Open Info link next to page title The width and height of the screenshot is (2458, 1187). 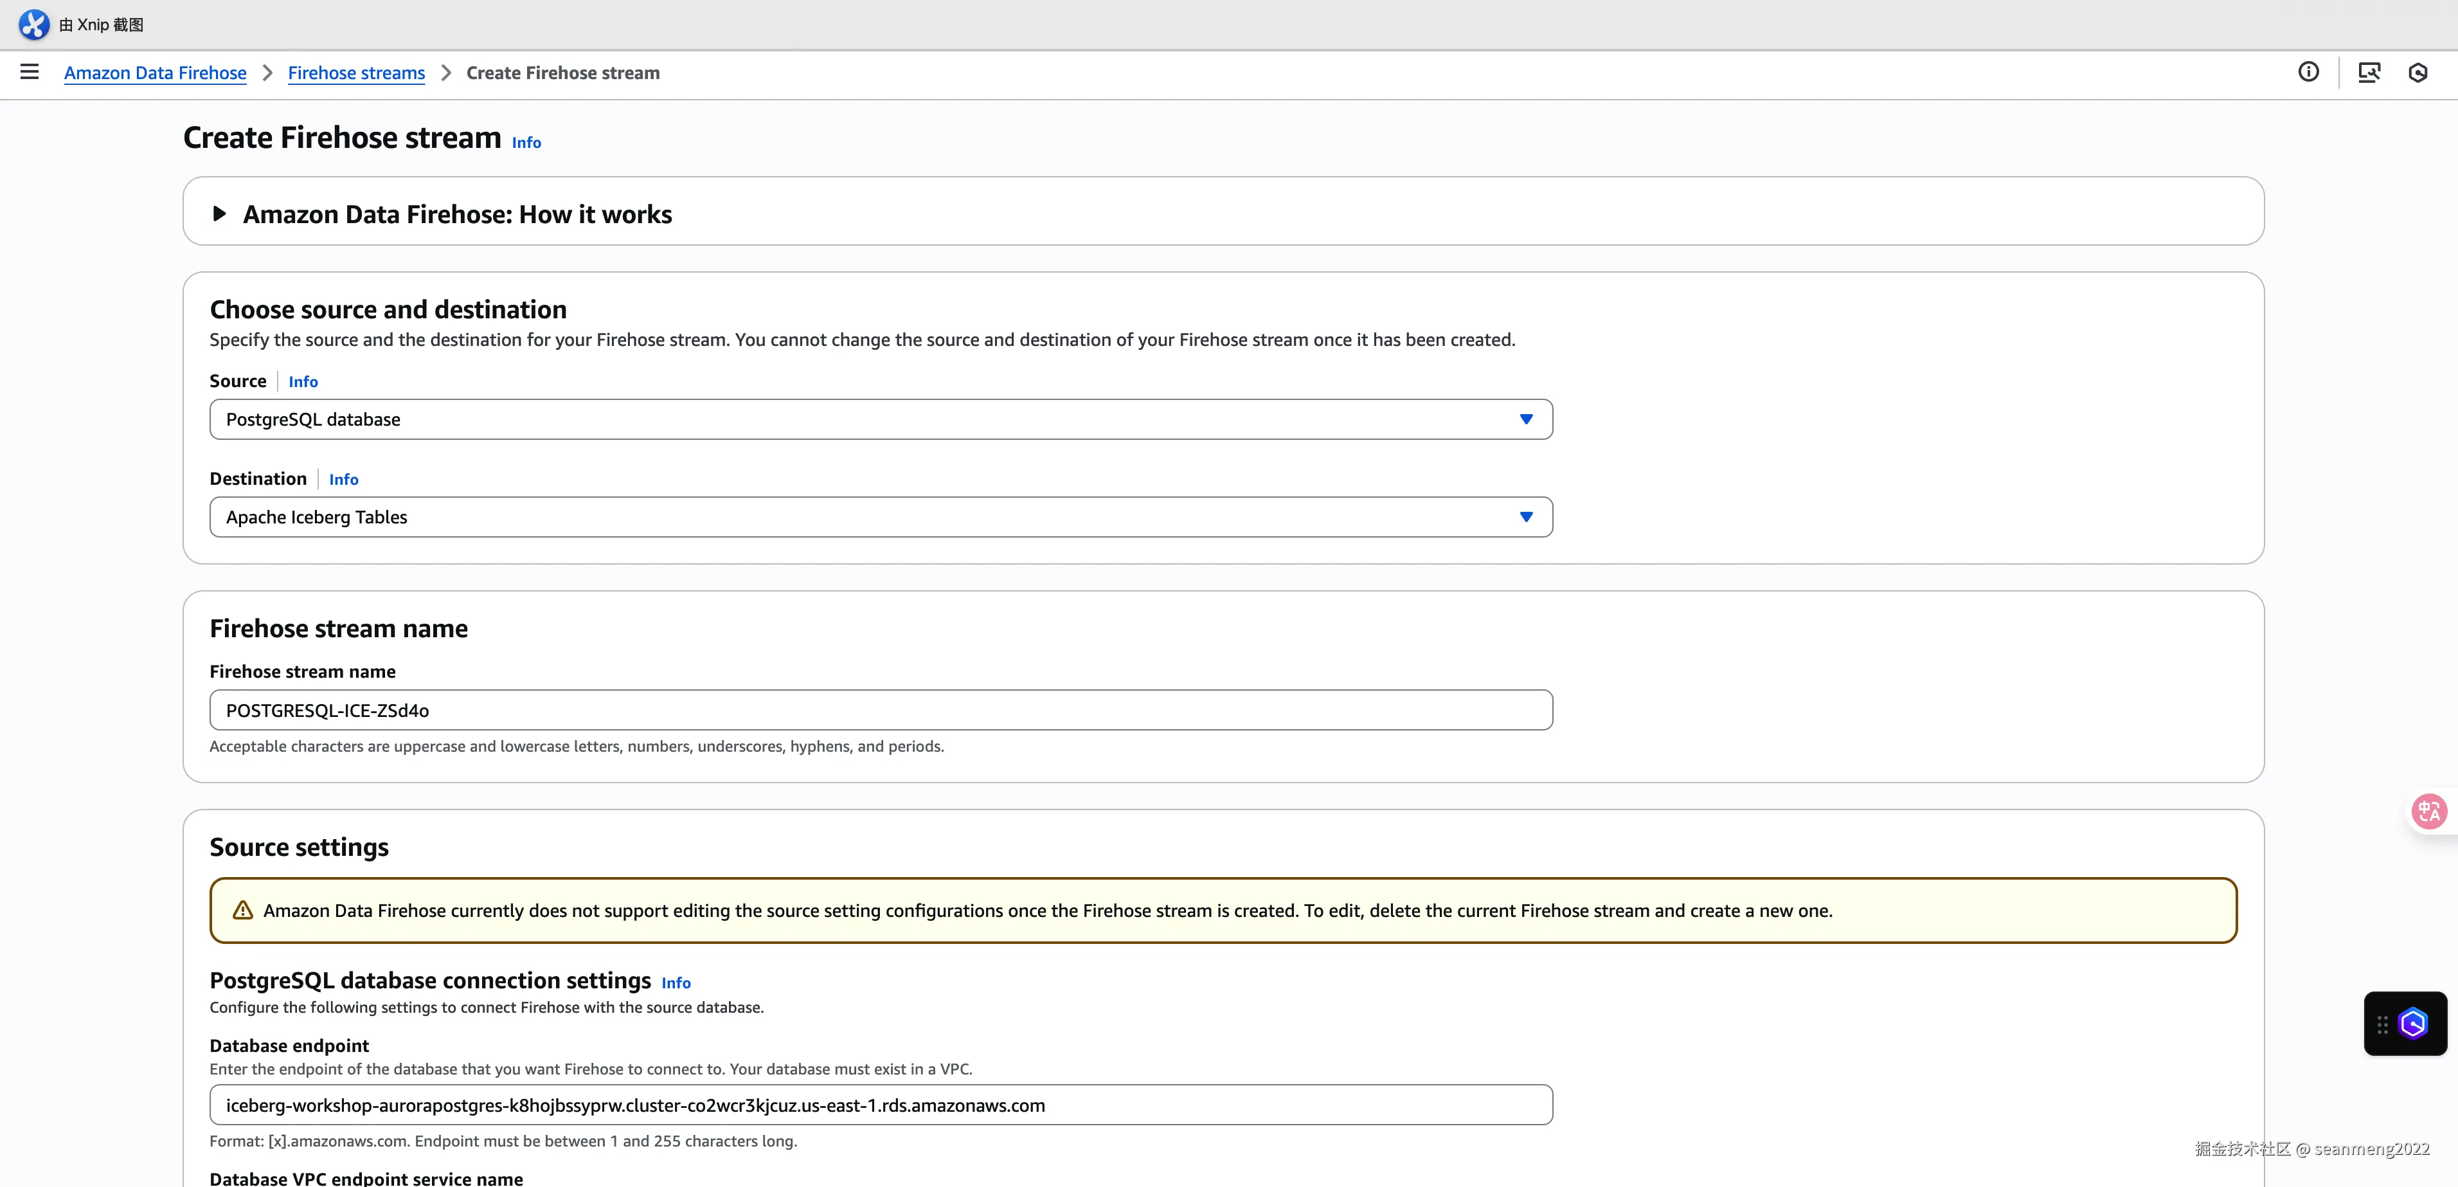pyautogui.click(x=526, y=142)
